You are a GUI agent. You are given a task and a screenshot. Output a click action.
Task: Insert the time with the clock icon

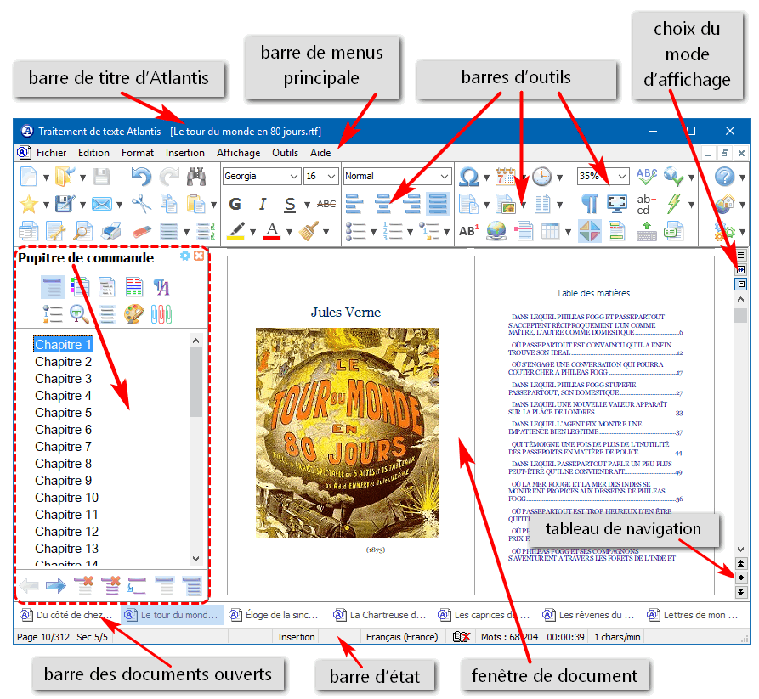point(541,177)
